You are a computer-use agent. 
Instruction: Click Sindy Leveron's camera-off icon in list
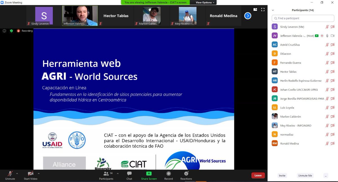pos(332,27)
